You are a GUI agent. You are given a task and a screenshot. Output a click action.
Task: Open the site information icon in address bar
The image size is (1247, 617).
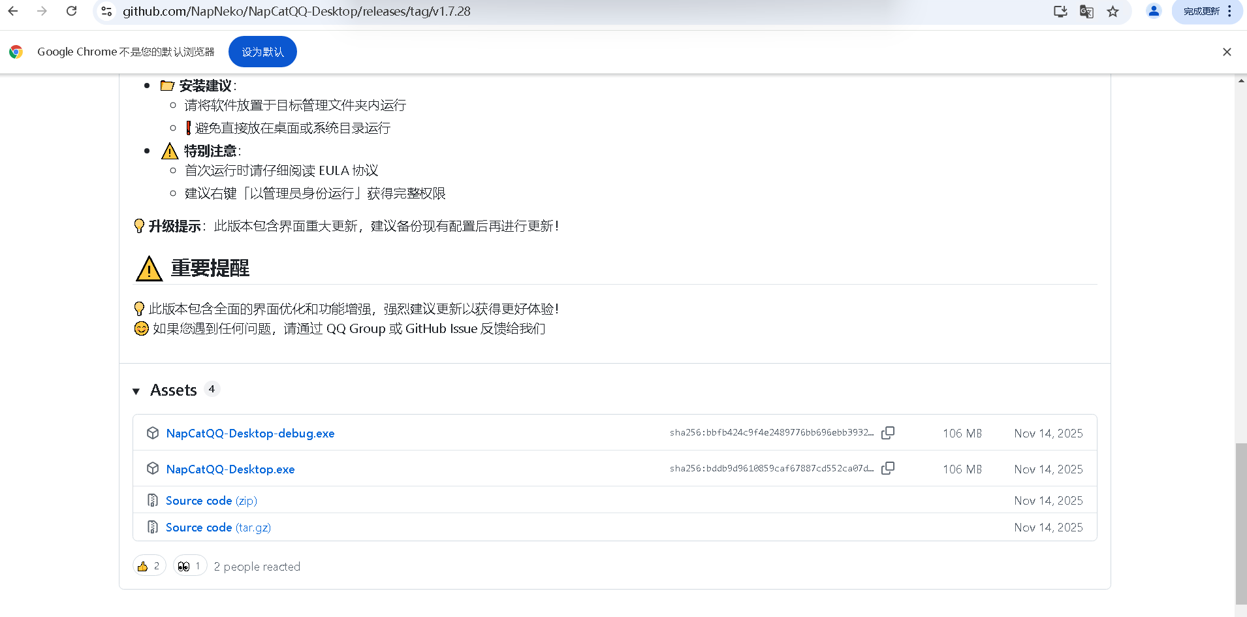[x=107, y=11]
